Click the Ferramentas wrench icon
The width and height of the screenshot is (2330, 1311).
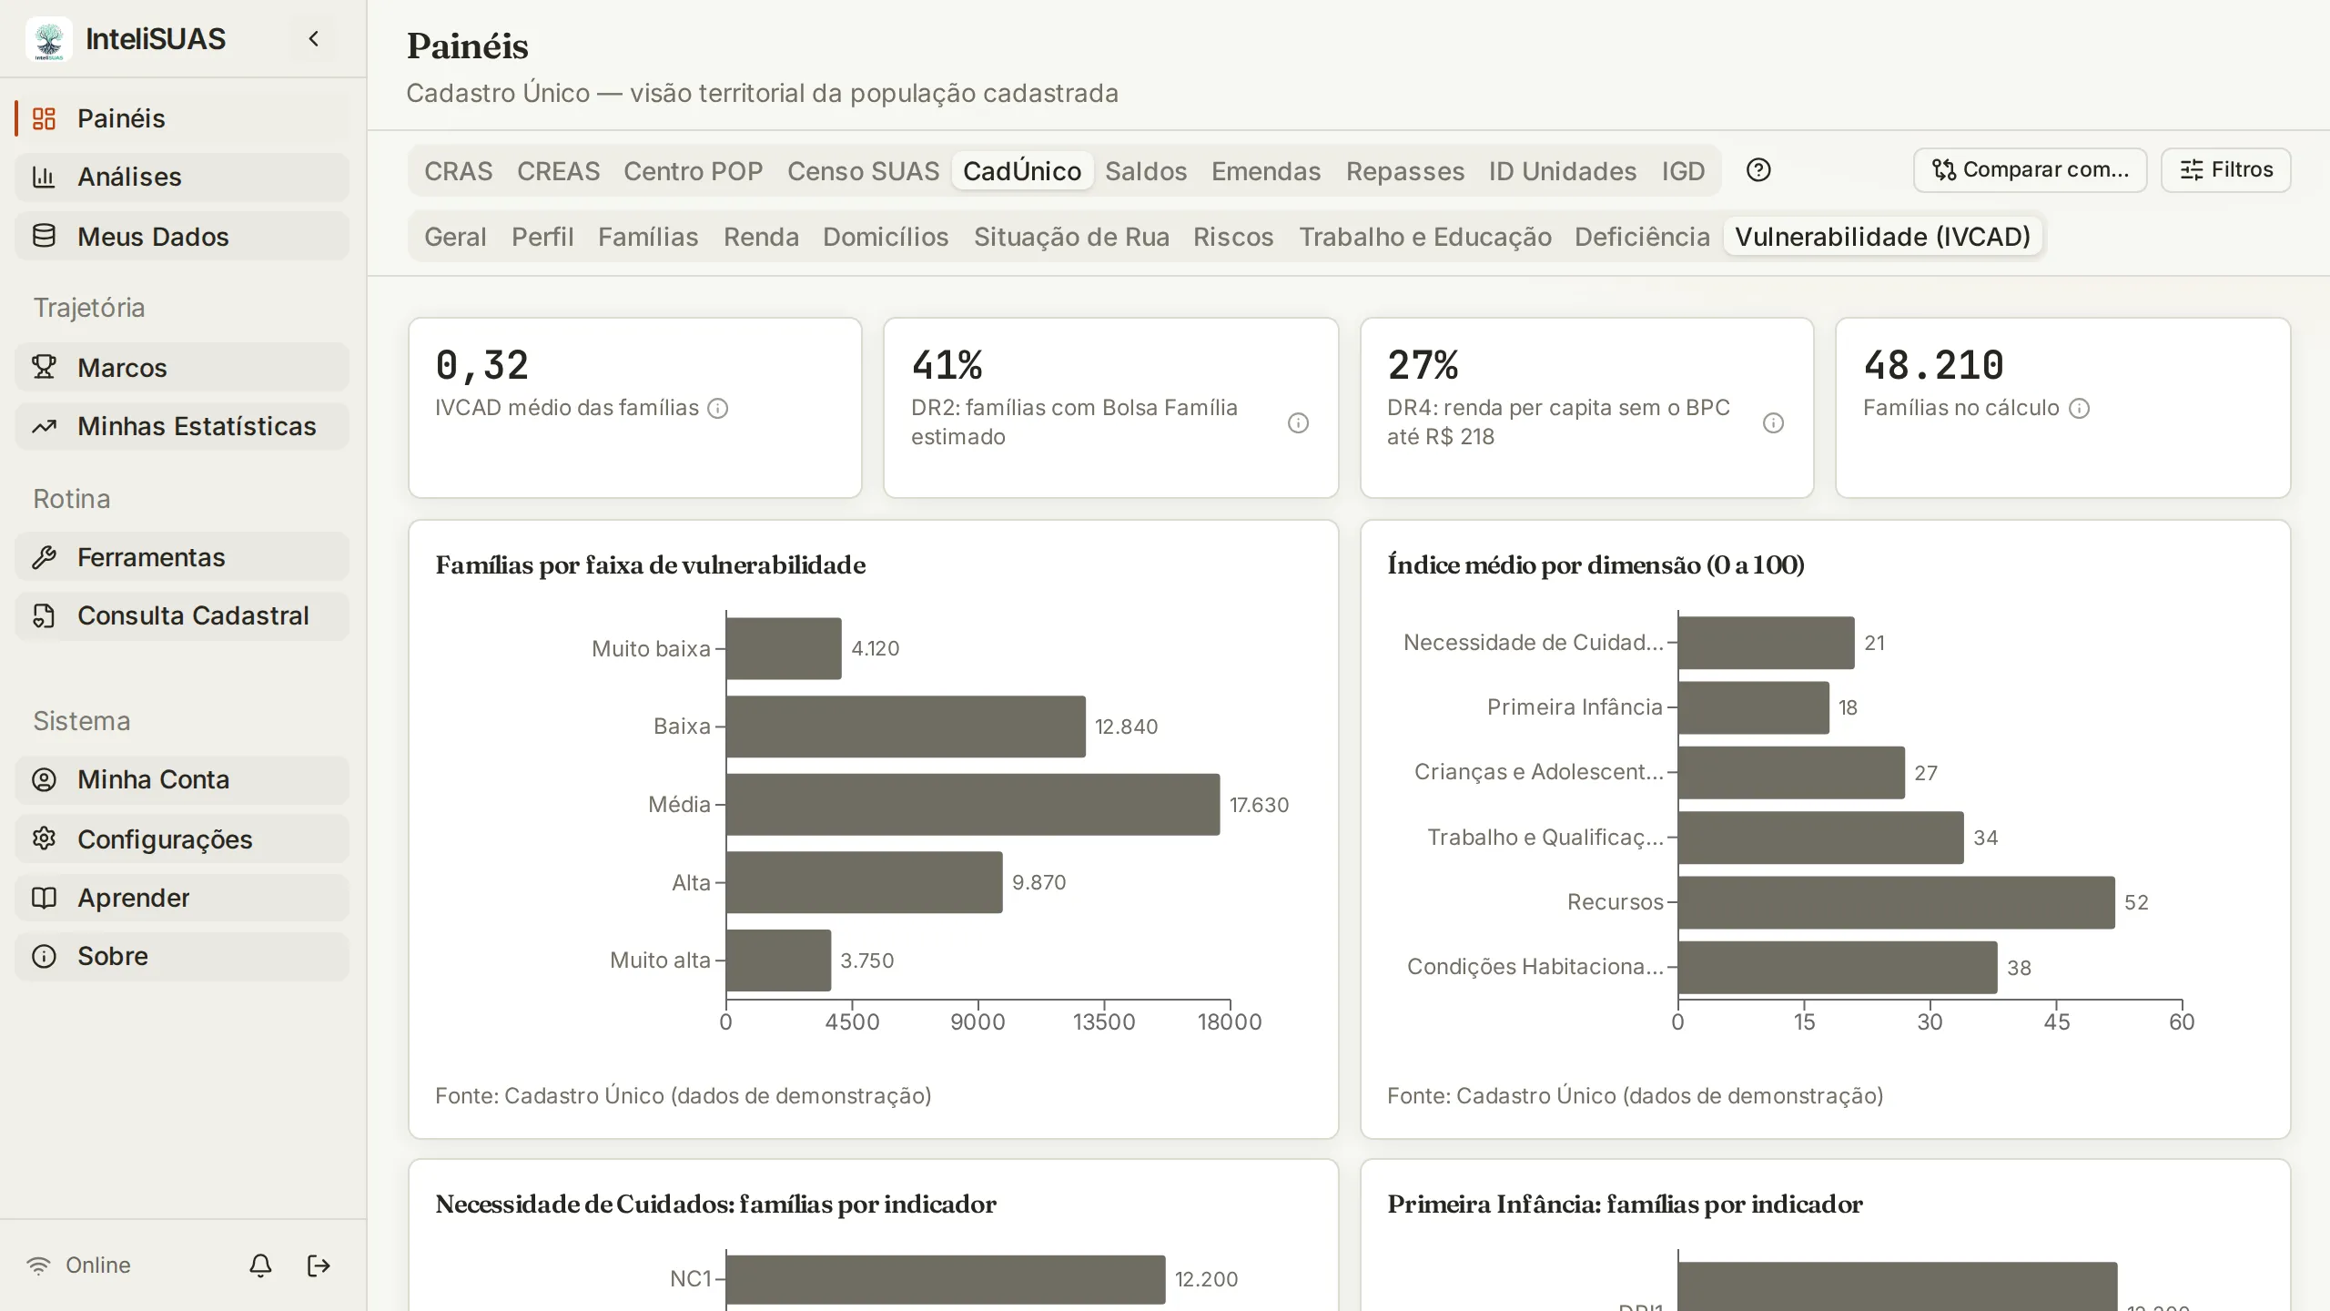click(44, 556)
